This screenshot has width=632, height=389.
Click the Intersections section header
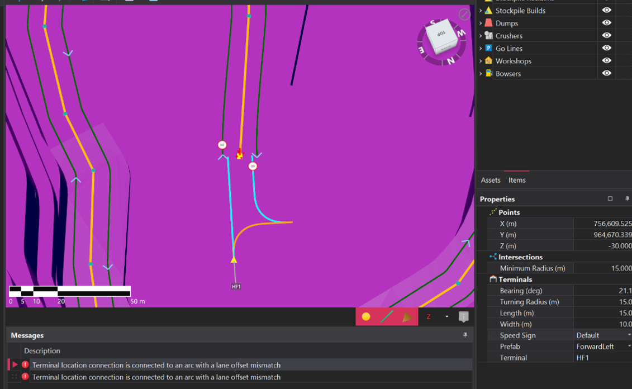tap(520, 257)
